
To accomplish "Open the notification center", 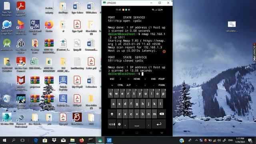I will 250,140.
